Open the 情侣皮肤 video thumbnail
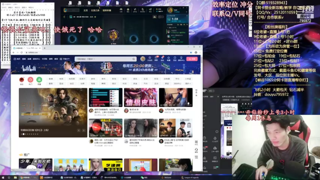This screenshot has width=320, height=180. click(x=141, y=97)
